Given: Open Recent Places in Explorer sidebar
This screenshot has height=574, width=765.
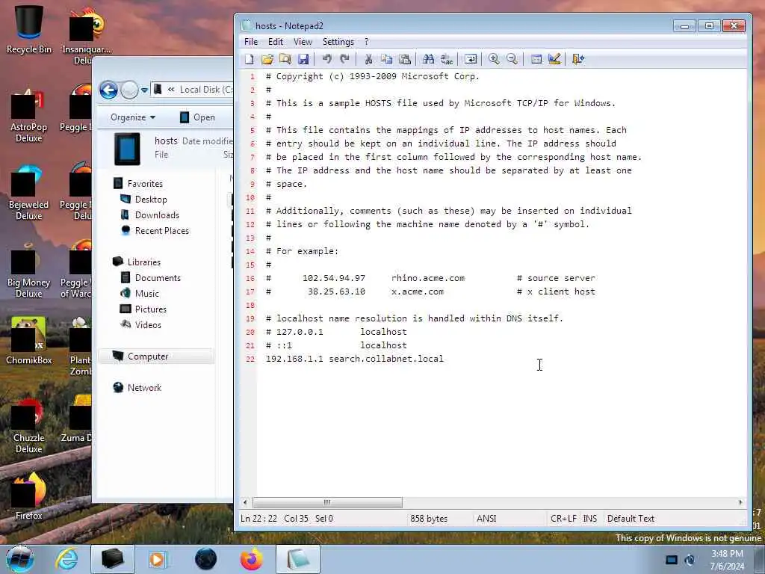Looking at the screenshot, I should pyautogui.click(x=161, y=230).
